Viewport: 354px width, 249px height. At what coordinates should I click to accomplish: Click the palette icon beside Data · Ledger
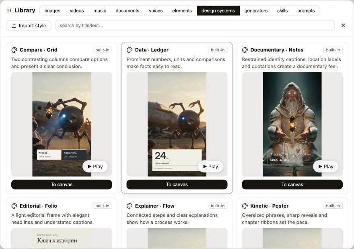point(130,50)
